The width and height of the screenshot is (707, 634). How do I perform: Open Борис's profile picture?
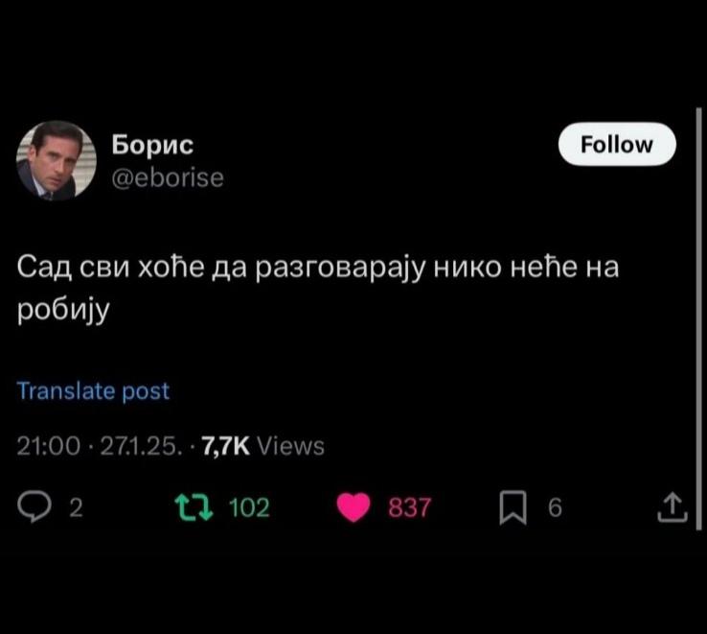[x=56, y=160]
